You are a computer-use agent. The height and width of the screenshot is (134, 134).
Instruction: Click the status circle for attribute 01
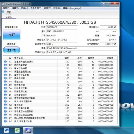pyautogui.click(x=5, y=62)
